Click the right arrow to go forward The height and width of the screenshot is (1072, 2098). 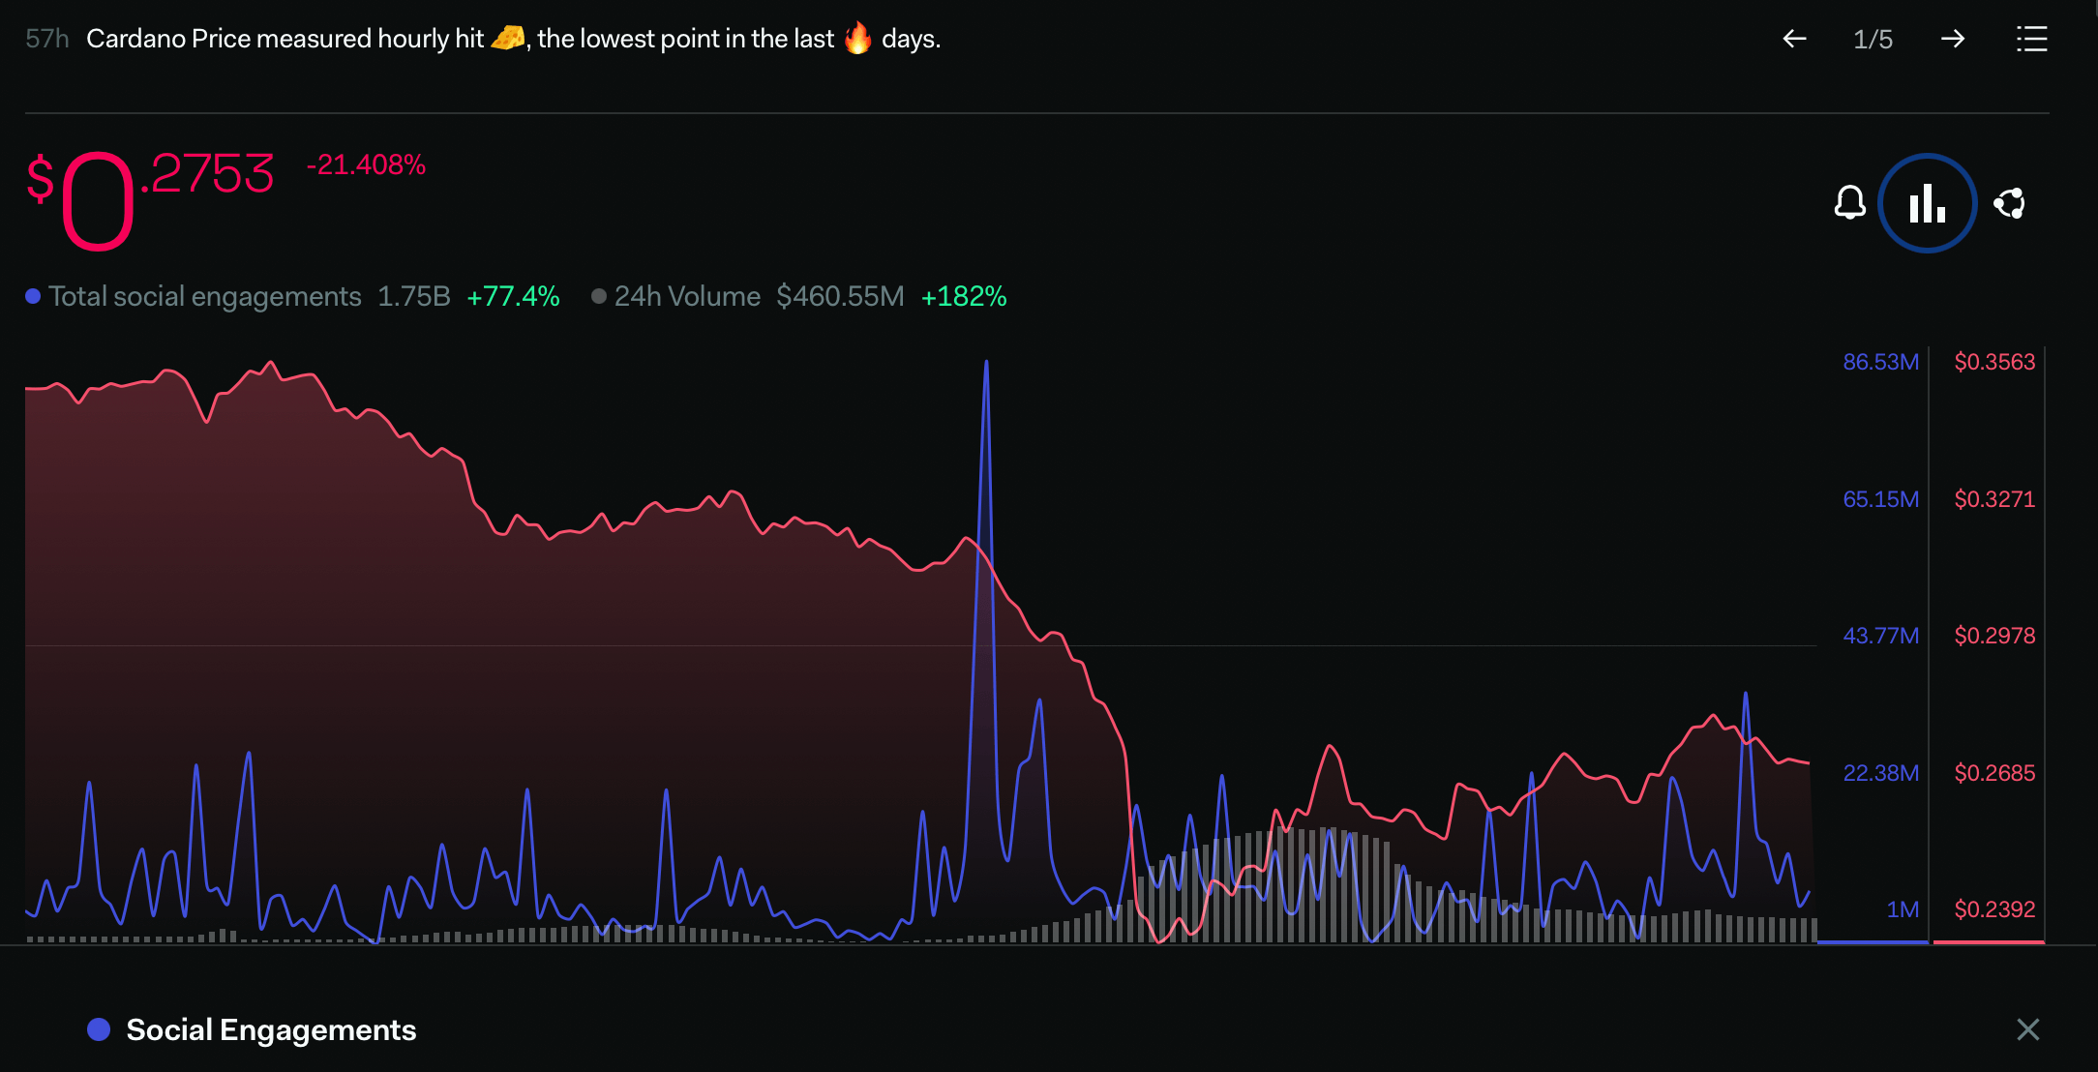[x=1953, y=39]
